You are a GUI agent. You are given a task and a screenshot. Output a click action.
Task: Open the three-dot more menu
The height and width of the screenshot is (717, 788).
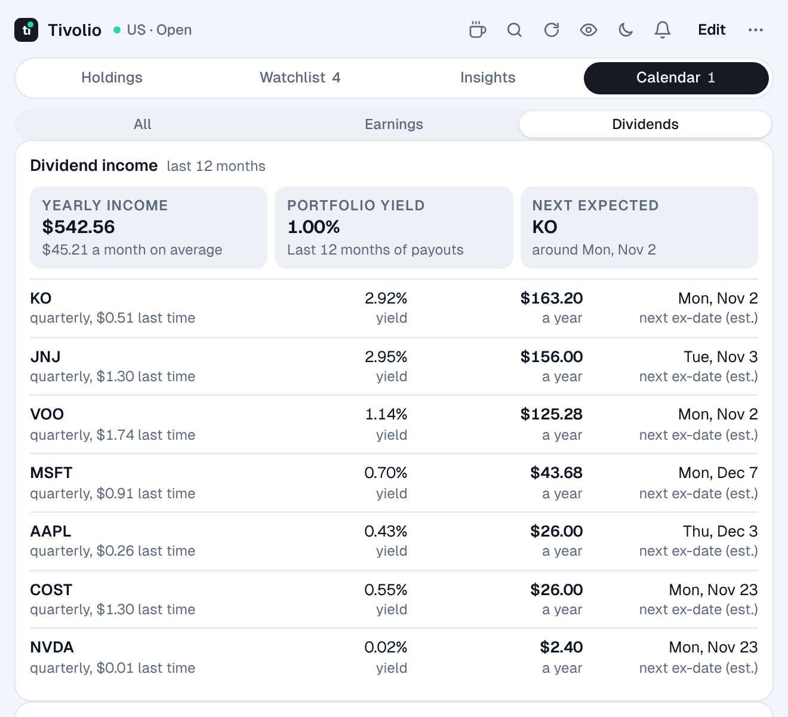point(756,30)
